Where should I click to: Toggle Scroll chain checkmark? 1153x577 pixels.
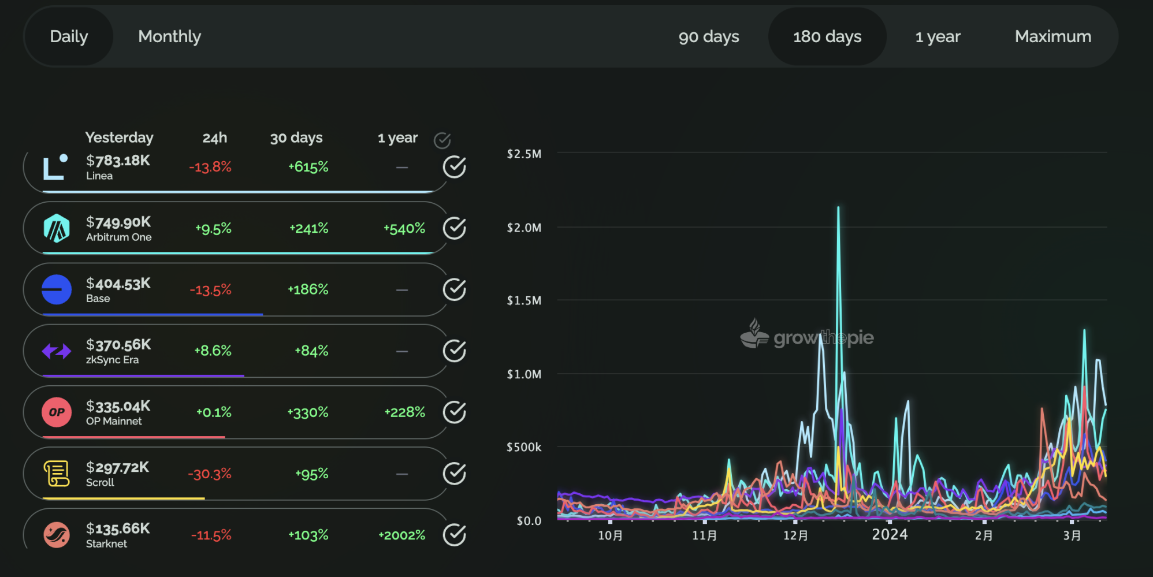[x=455, y=474]
